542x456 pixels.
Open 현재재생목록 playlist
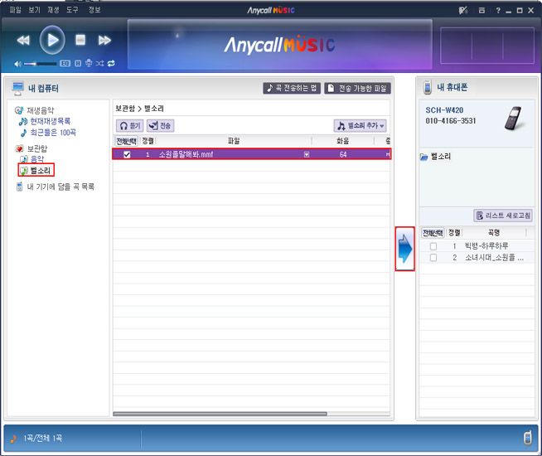[x=50, y=121]
